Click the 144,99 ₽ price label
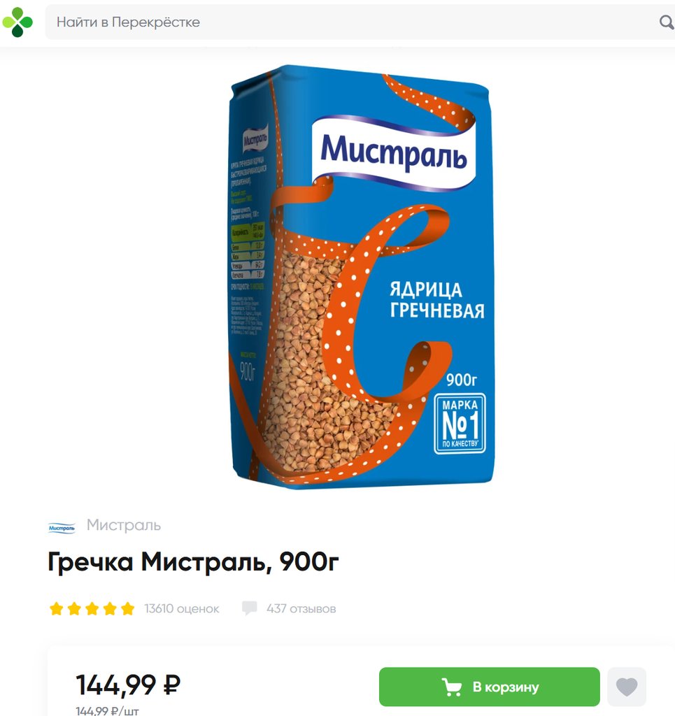The height and width of the screenshot is (716, 675). point(128,685)
